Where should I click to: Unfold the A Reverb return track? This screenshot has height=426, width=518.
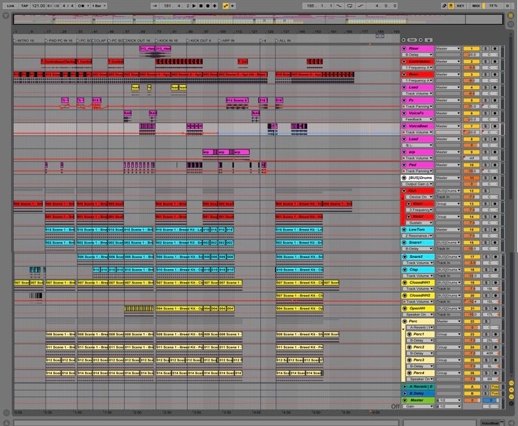[x=404, y=387]
